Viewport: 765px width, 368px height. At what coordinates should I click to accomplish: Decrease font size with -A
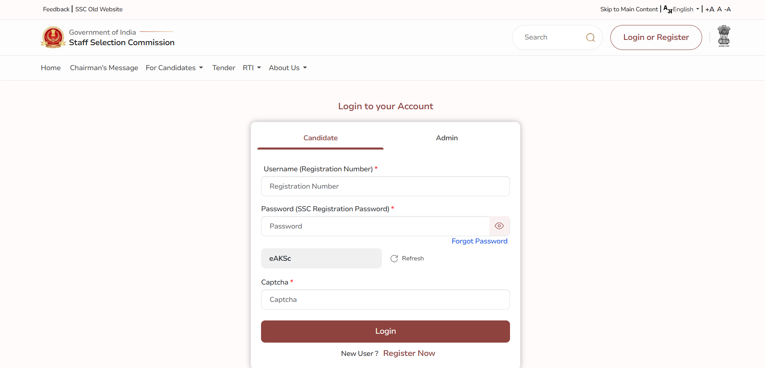tap(728, 9)
